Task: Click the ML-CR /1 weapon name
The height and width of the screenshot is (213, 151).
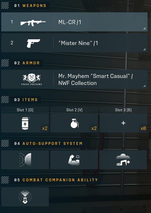Action: [x=70, y=22]
